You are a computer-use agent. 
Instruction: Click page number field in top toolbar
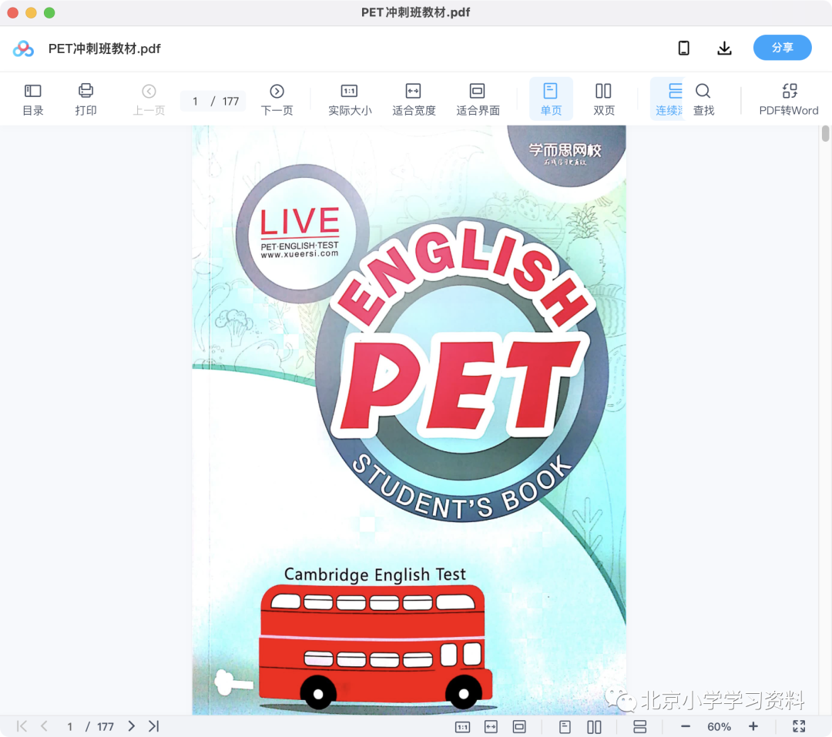pos(195,101)
